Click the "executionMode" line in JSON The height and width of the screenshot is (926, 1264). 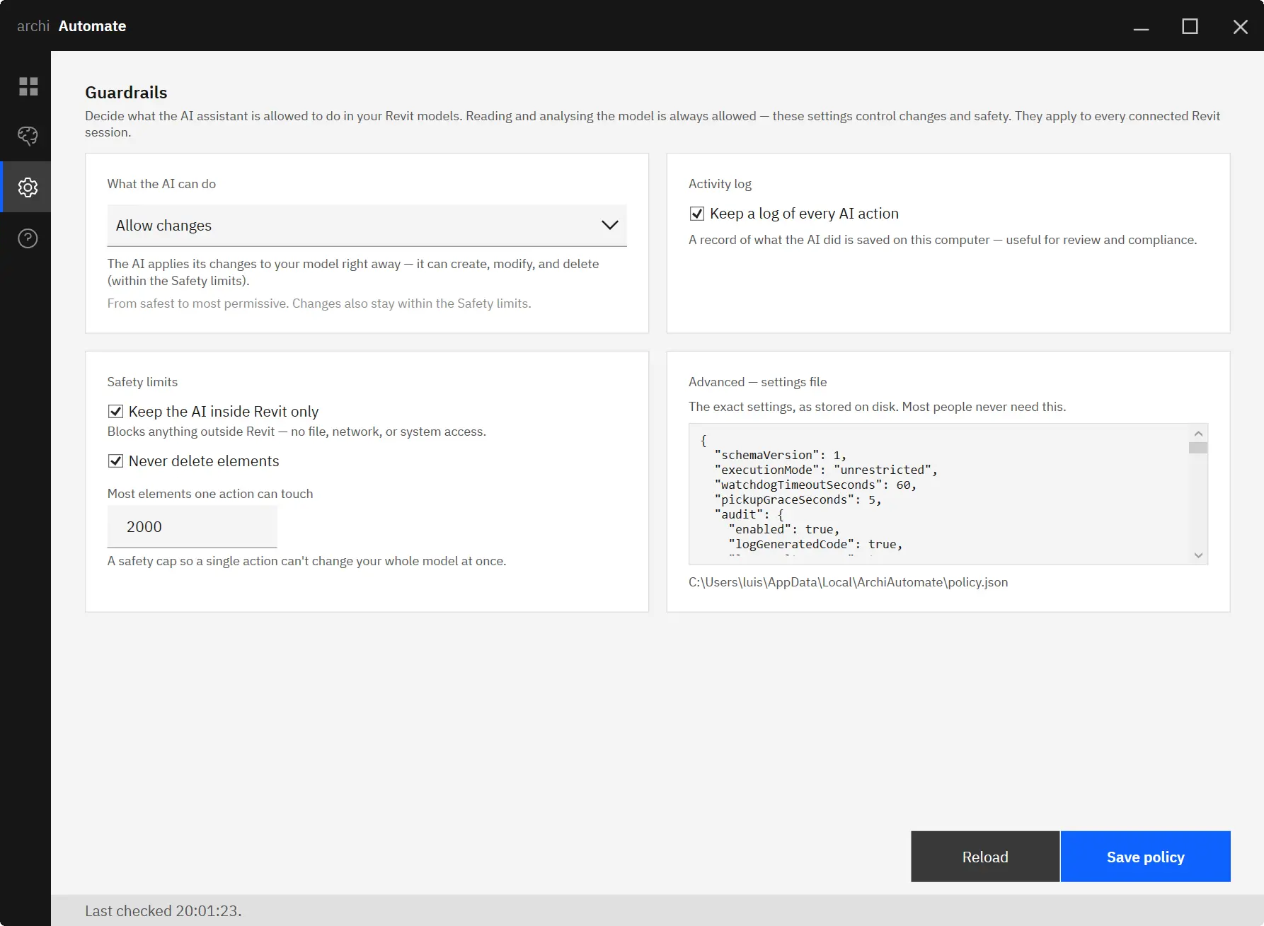pos(826,470)
